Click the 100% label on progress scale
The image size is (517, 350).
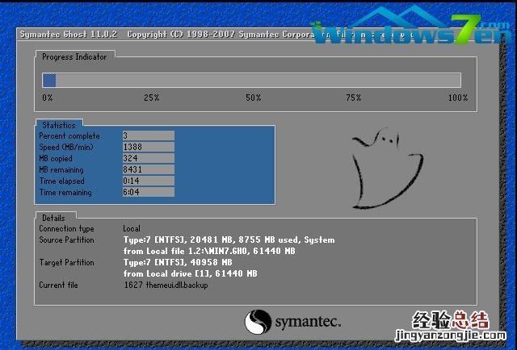(457, 98)
